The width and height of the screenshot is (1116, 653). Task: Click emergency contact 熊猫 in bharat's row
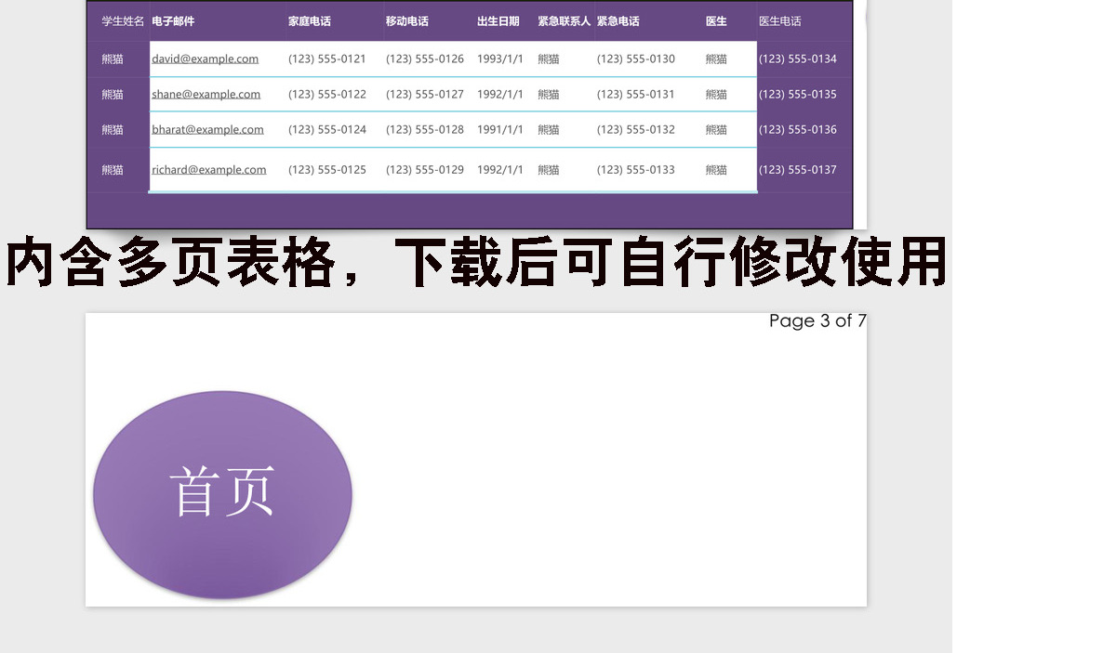pos(549,129)
